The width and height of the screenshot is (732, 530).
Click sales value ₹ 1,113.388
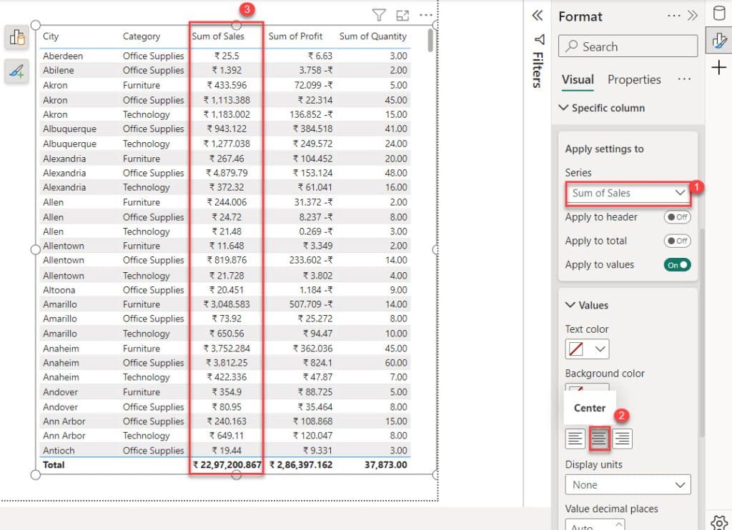click(227, 100)
